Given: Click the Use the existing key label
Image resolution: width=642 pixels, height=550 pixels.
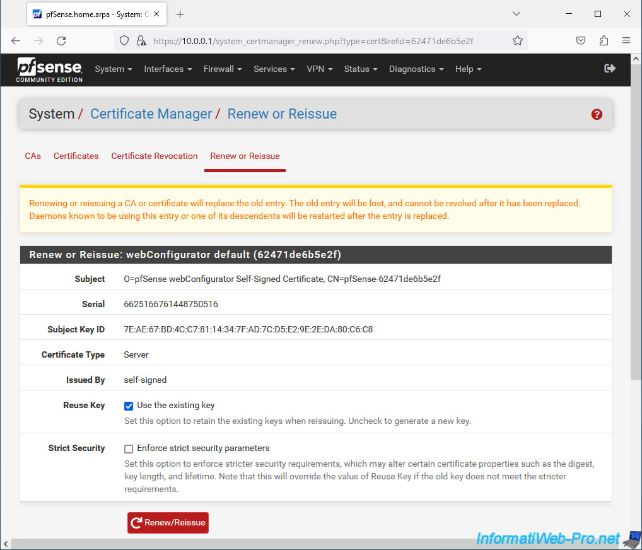Looking at the screenshot, I should pyautogui.click(x=176, y=406).
